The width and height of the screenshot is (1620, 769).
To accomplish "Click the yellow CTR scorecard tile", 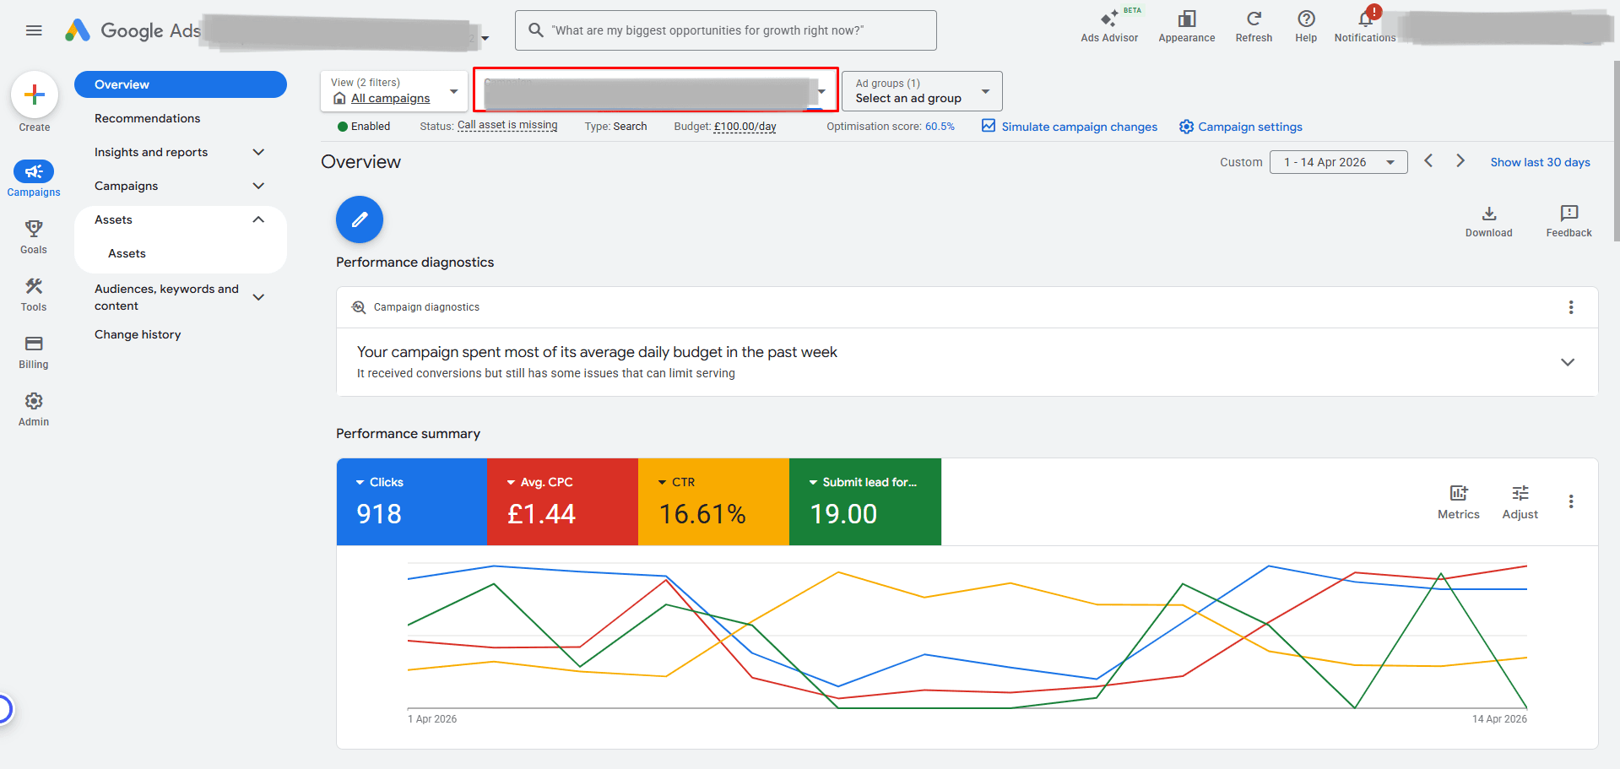I will [714, 501].
